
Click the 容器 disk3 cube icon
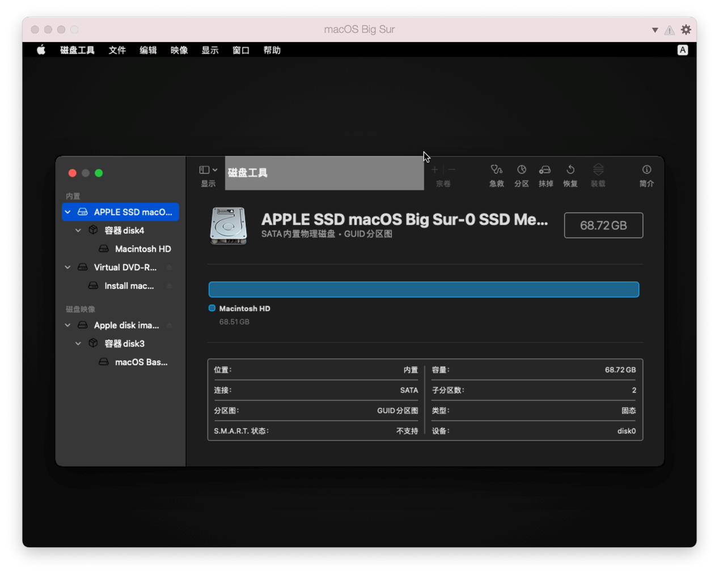[x=93, y=343]
